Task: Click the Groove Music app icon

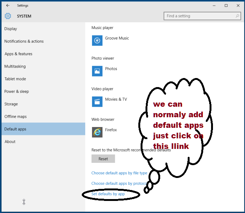Action: pyautogui.click(x=97, y=40)
